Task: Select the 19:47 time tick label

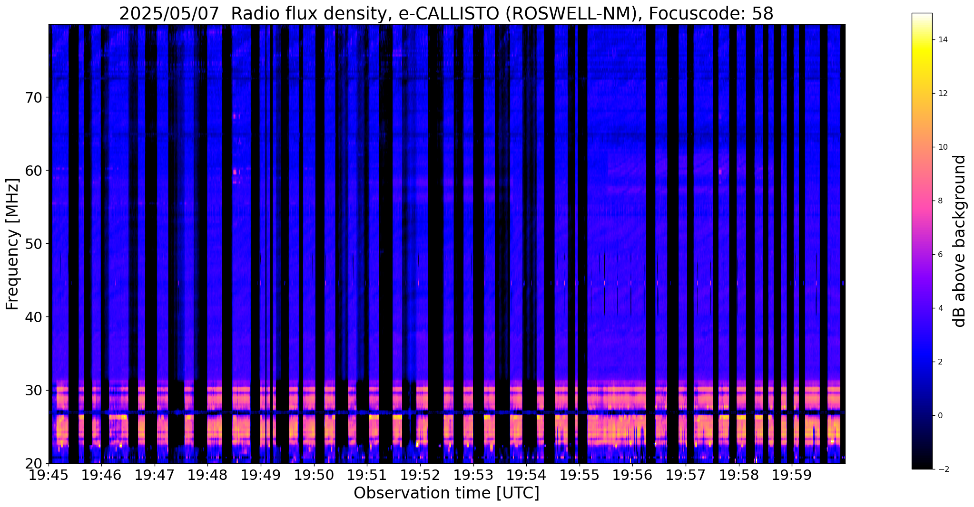Action: click(x=154, y=475)
